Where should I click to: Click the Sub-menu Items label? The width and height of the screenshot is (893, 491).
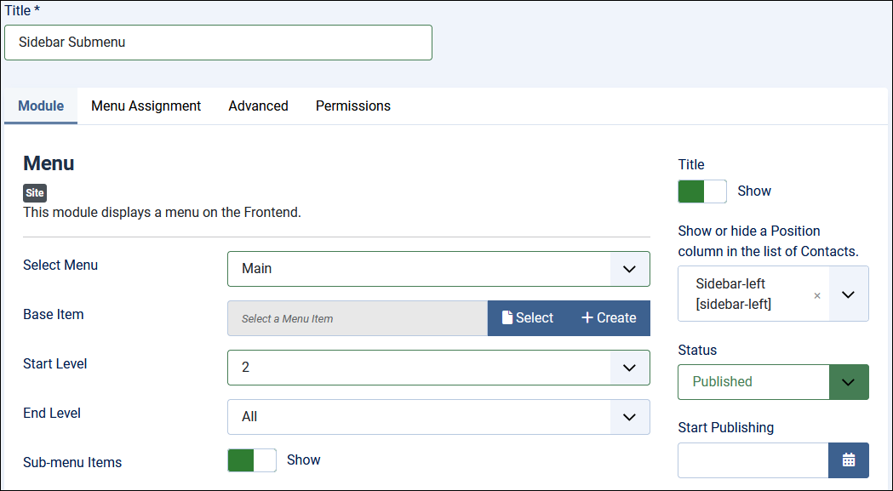tap(72, 463)
